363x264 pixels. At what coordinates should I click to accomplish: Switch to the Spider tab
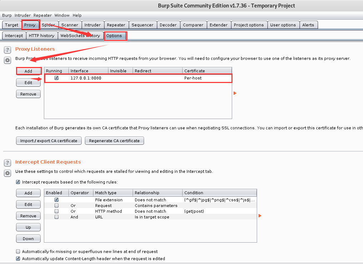pos(48,25)
